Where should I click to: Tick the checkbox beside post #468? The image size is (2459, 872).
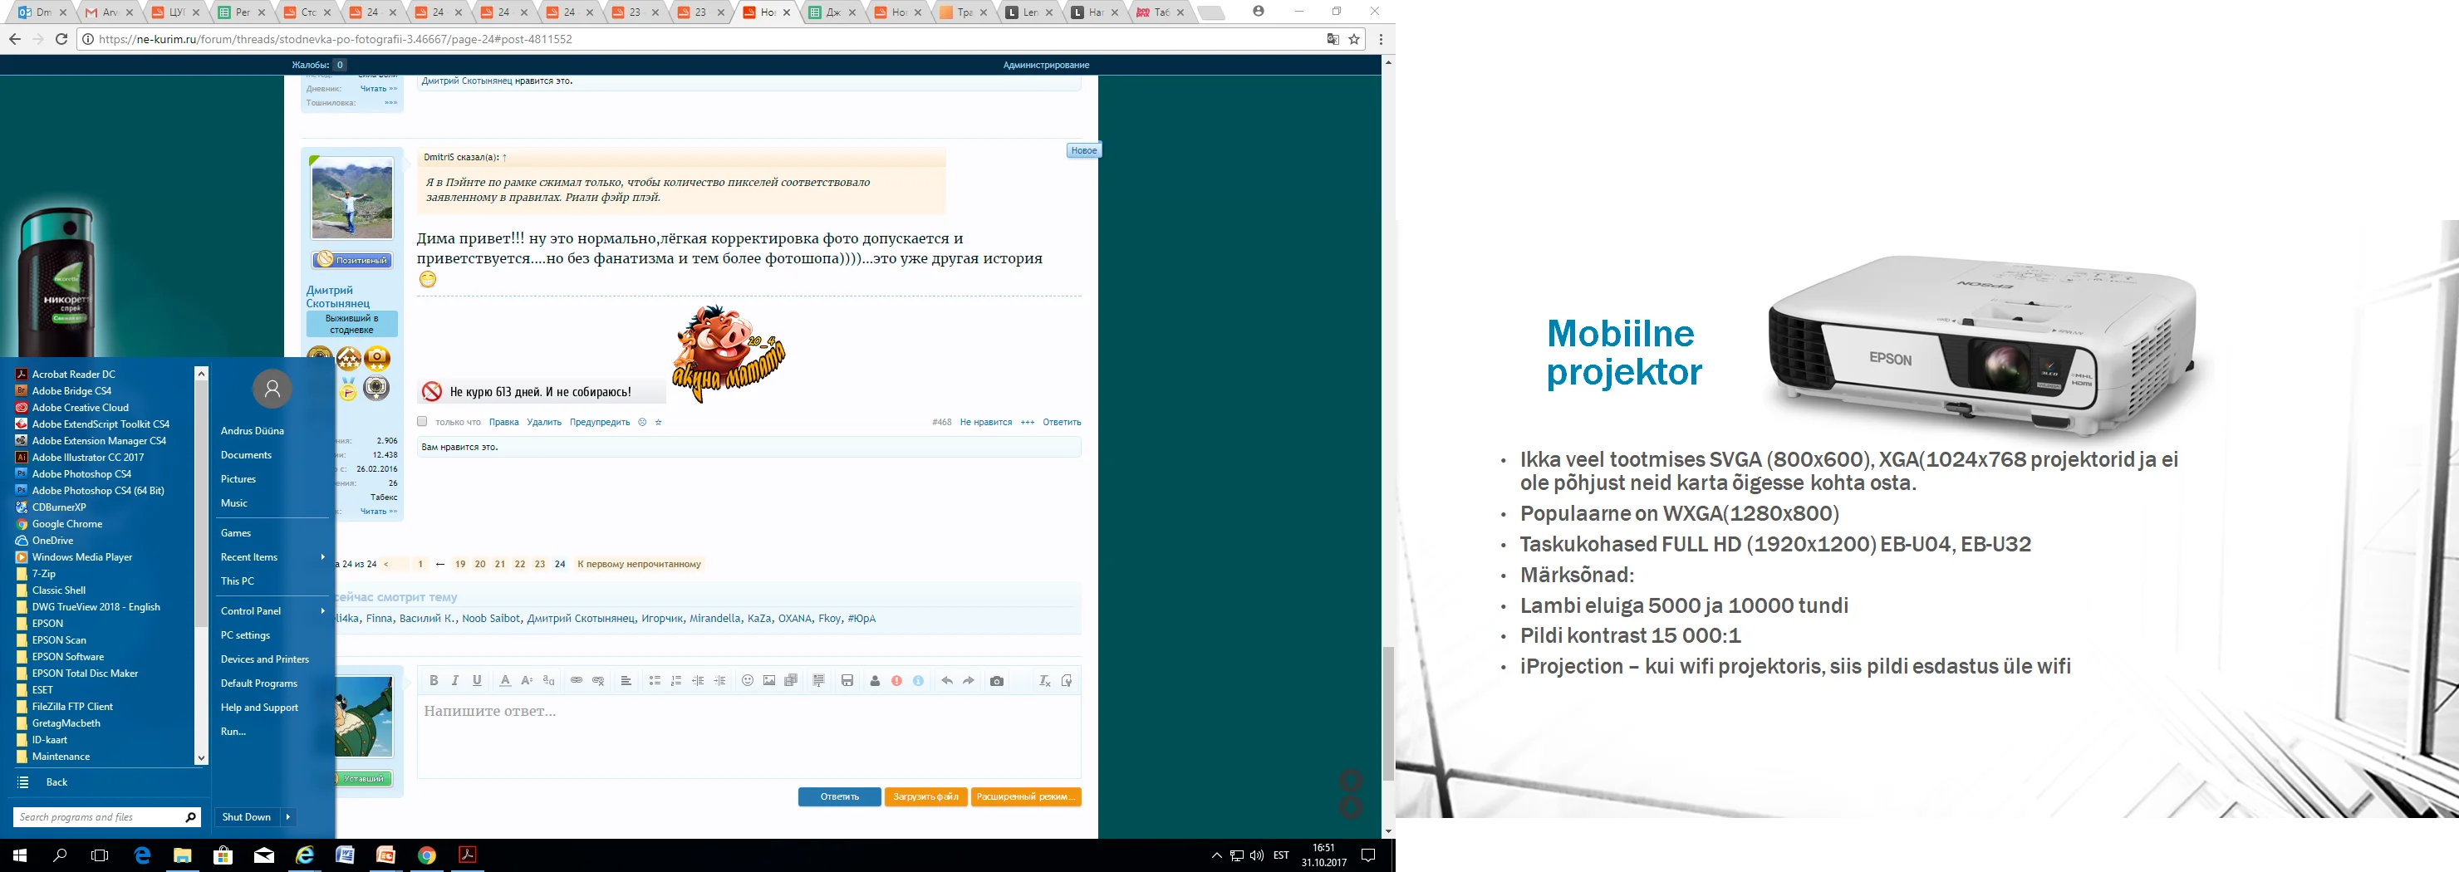[422, 422]
